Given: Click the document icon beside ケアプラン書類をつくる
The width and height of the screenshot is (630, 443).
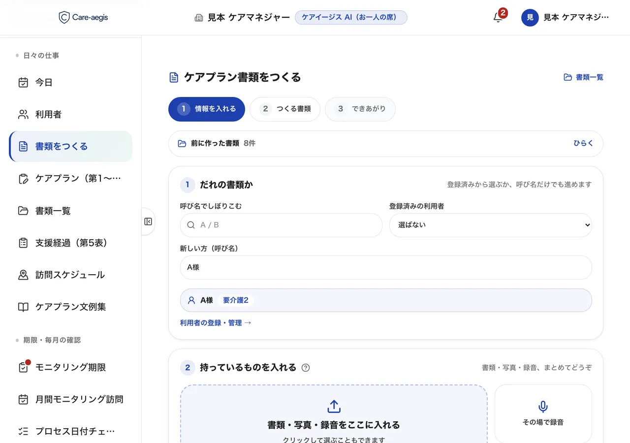Looking at the screenshot, I should (x=174, y=77).
